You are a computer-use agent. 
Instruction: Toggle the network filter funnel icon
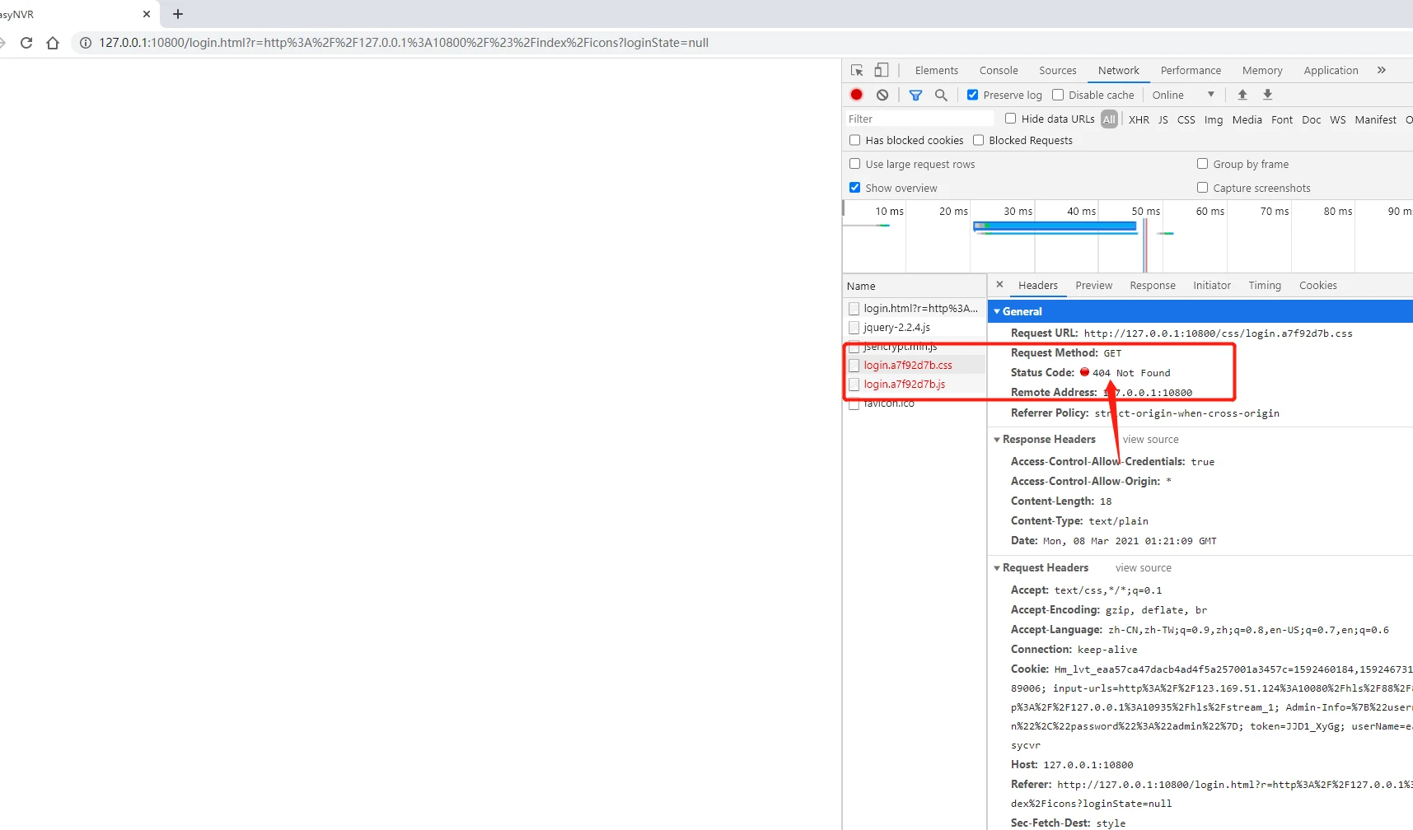coord(915,95)
